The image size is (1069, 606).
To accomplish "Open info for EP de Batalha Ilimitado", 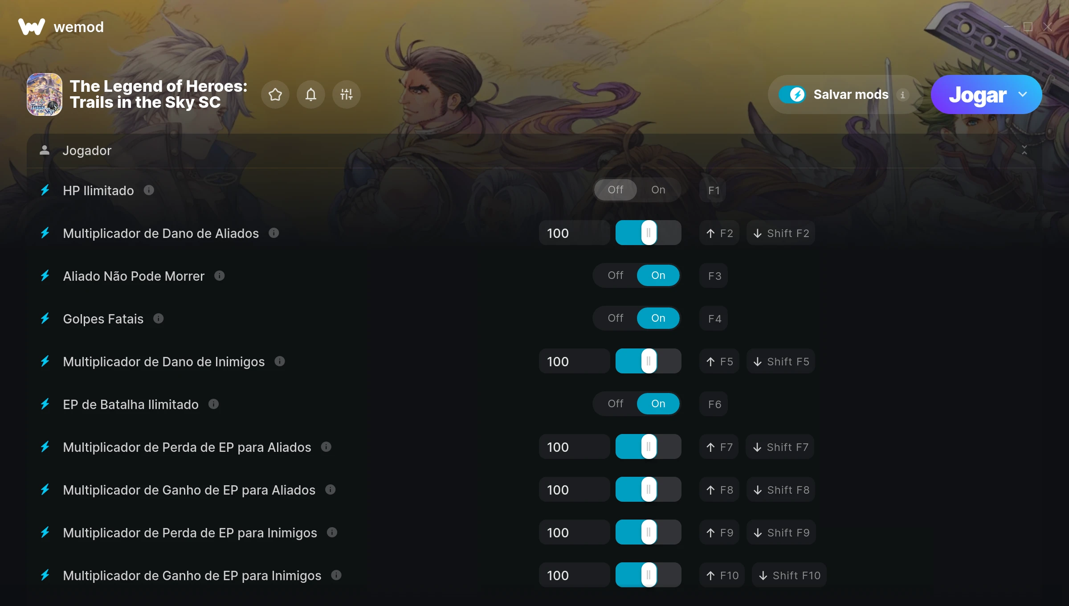I will (214, 404).
